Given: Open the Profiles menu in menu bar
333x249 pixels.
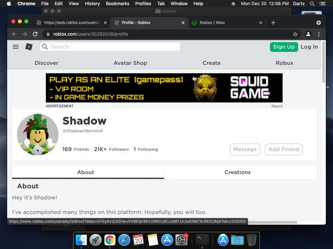Looking at the screenshot, I should tap(143, 4).
